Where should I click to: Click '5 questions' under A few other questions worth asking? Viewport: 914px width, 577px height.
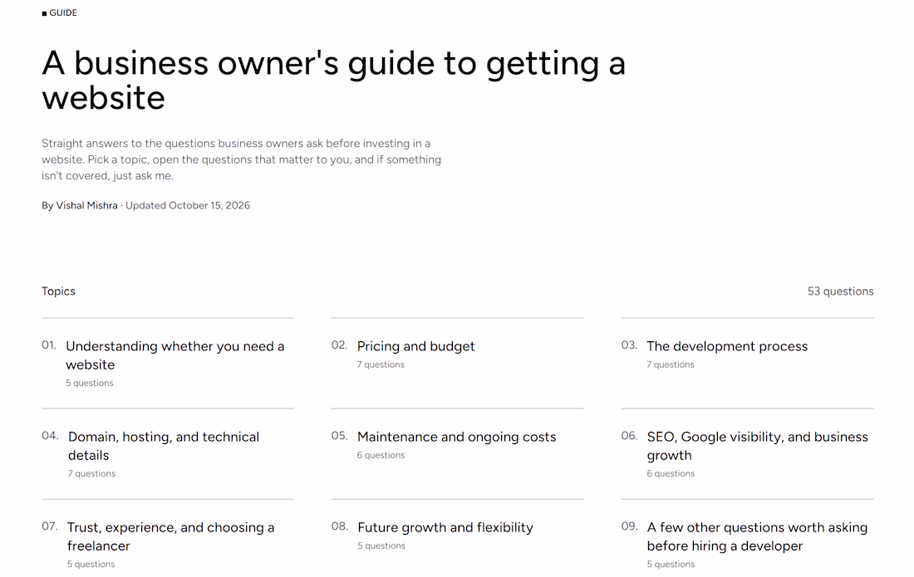[x=671, y=565]
